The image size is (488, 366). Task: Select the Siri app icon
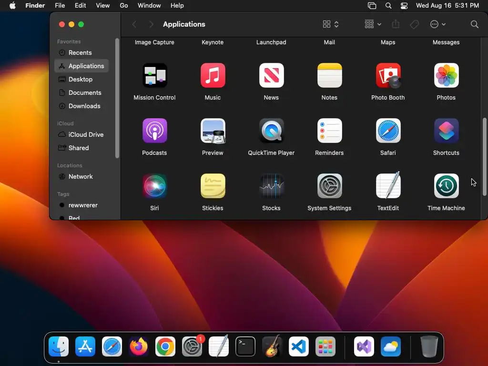coord(155,186)
